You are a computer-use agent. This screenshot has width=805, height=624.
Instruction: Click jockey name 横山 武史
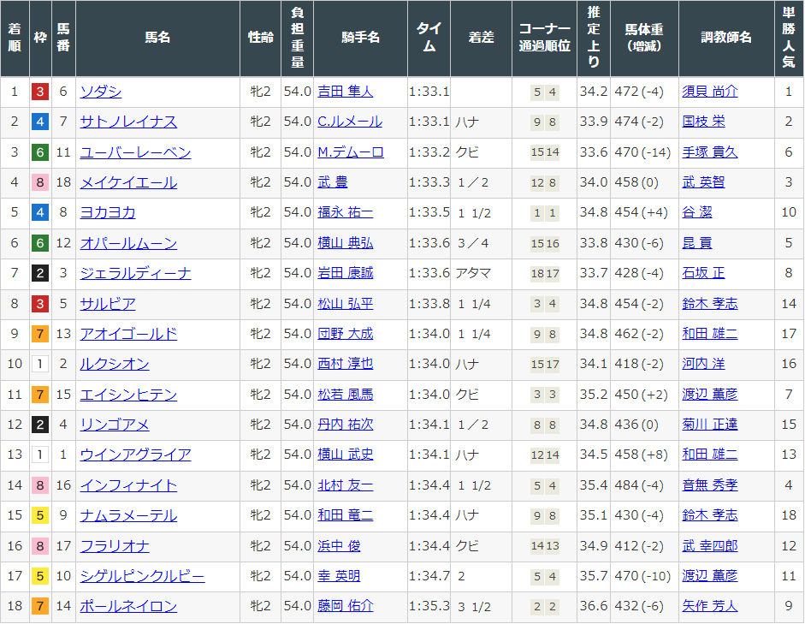pos(345,455)
